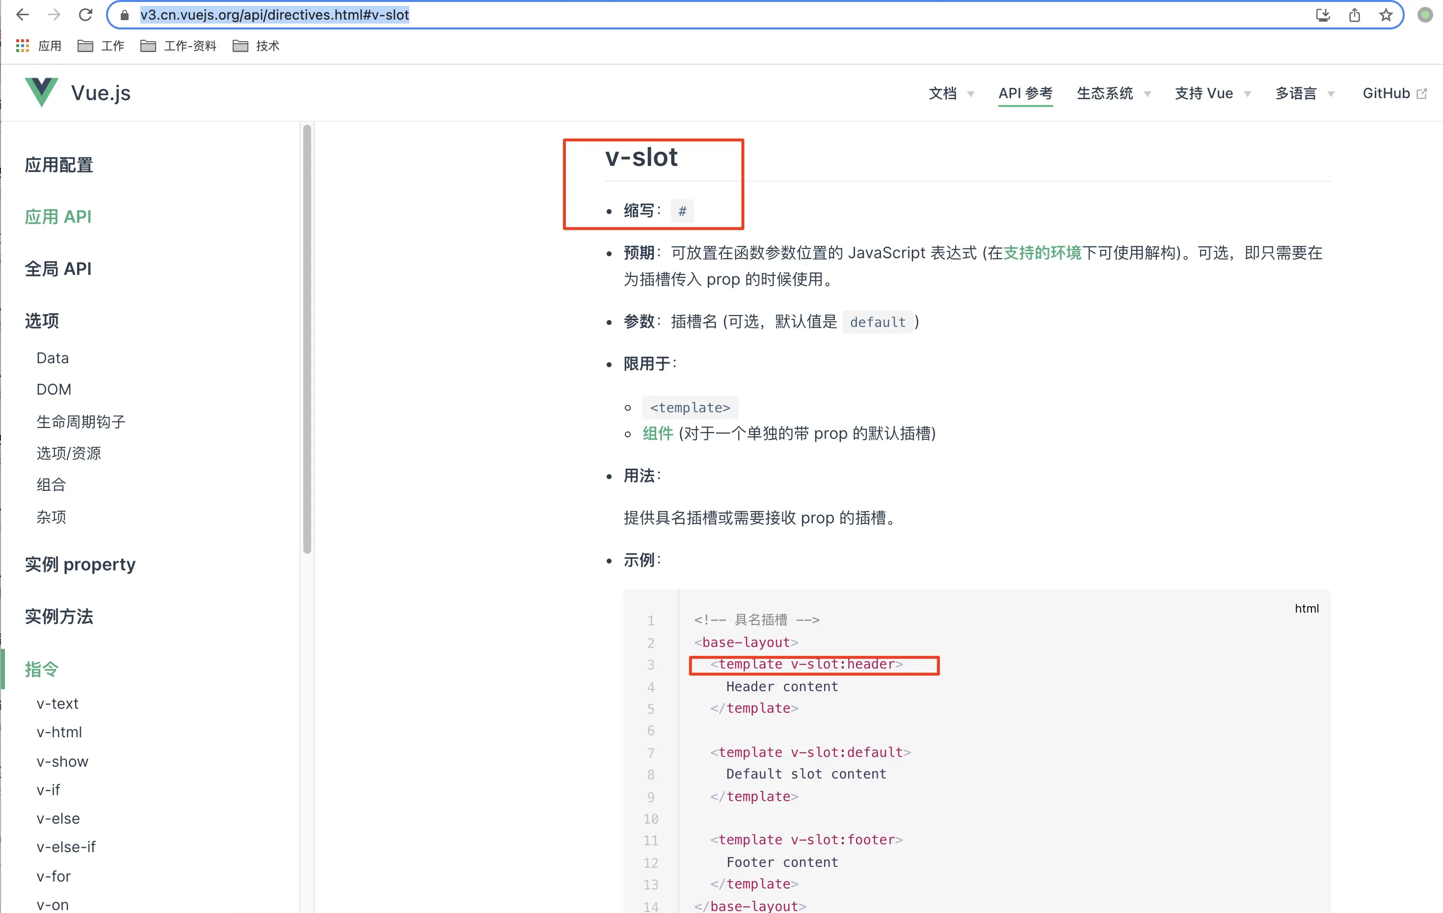Viewport: 1443px width, 913px height.
Task: Select the API 参考 menu item
Action: click(1025, 94)
